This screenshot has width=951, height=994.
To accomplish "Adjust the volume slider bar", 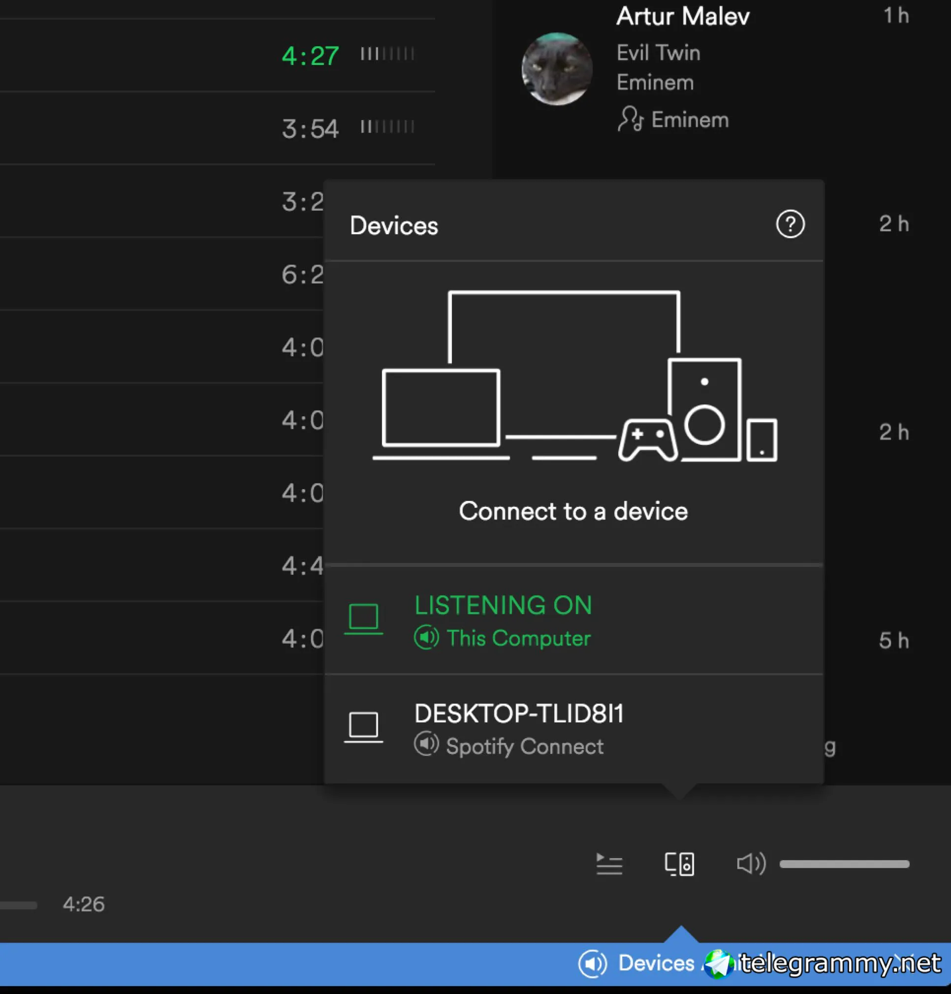I will (x=844, y=864).
